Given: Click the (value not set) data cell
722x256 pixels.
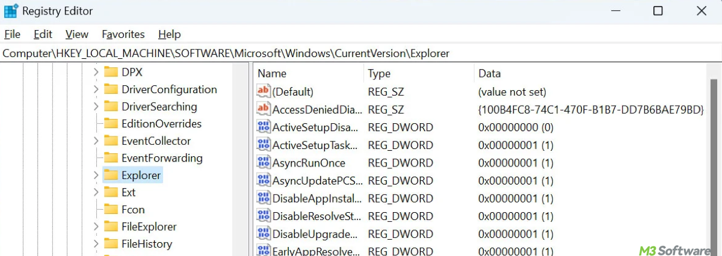Looking at the screenshot, I should 512,92.
